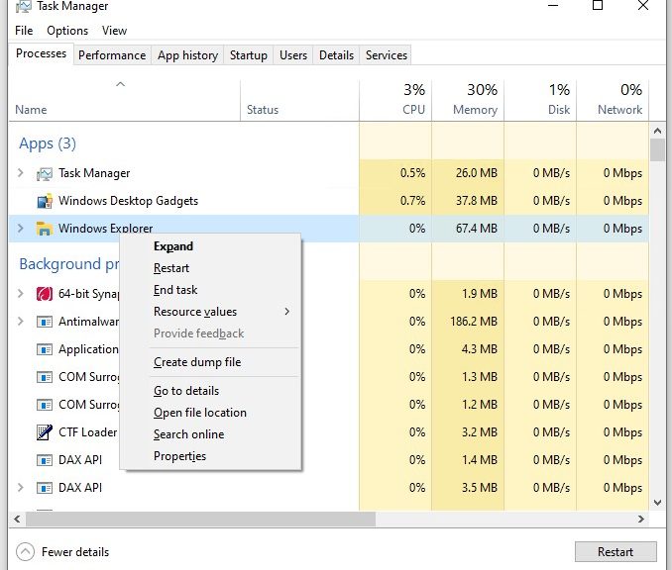This screenshot has width=672, height=570.
Task: Switch to the App history tab
Action: pyautogui.click(x=187, y=55)
